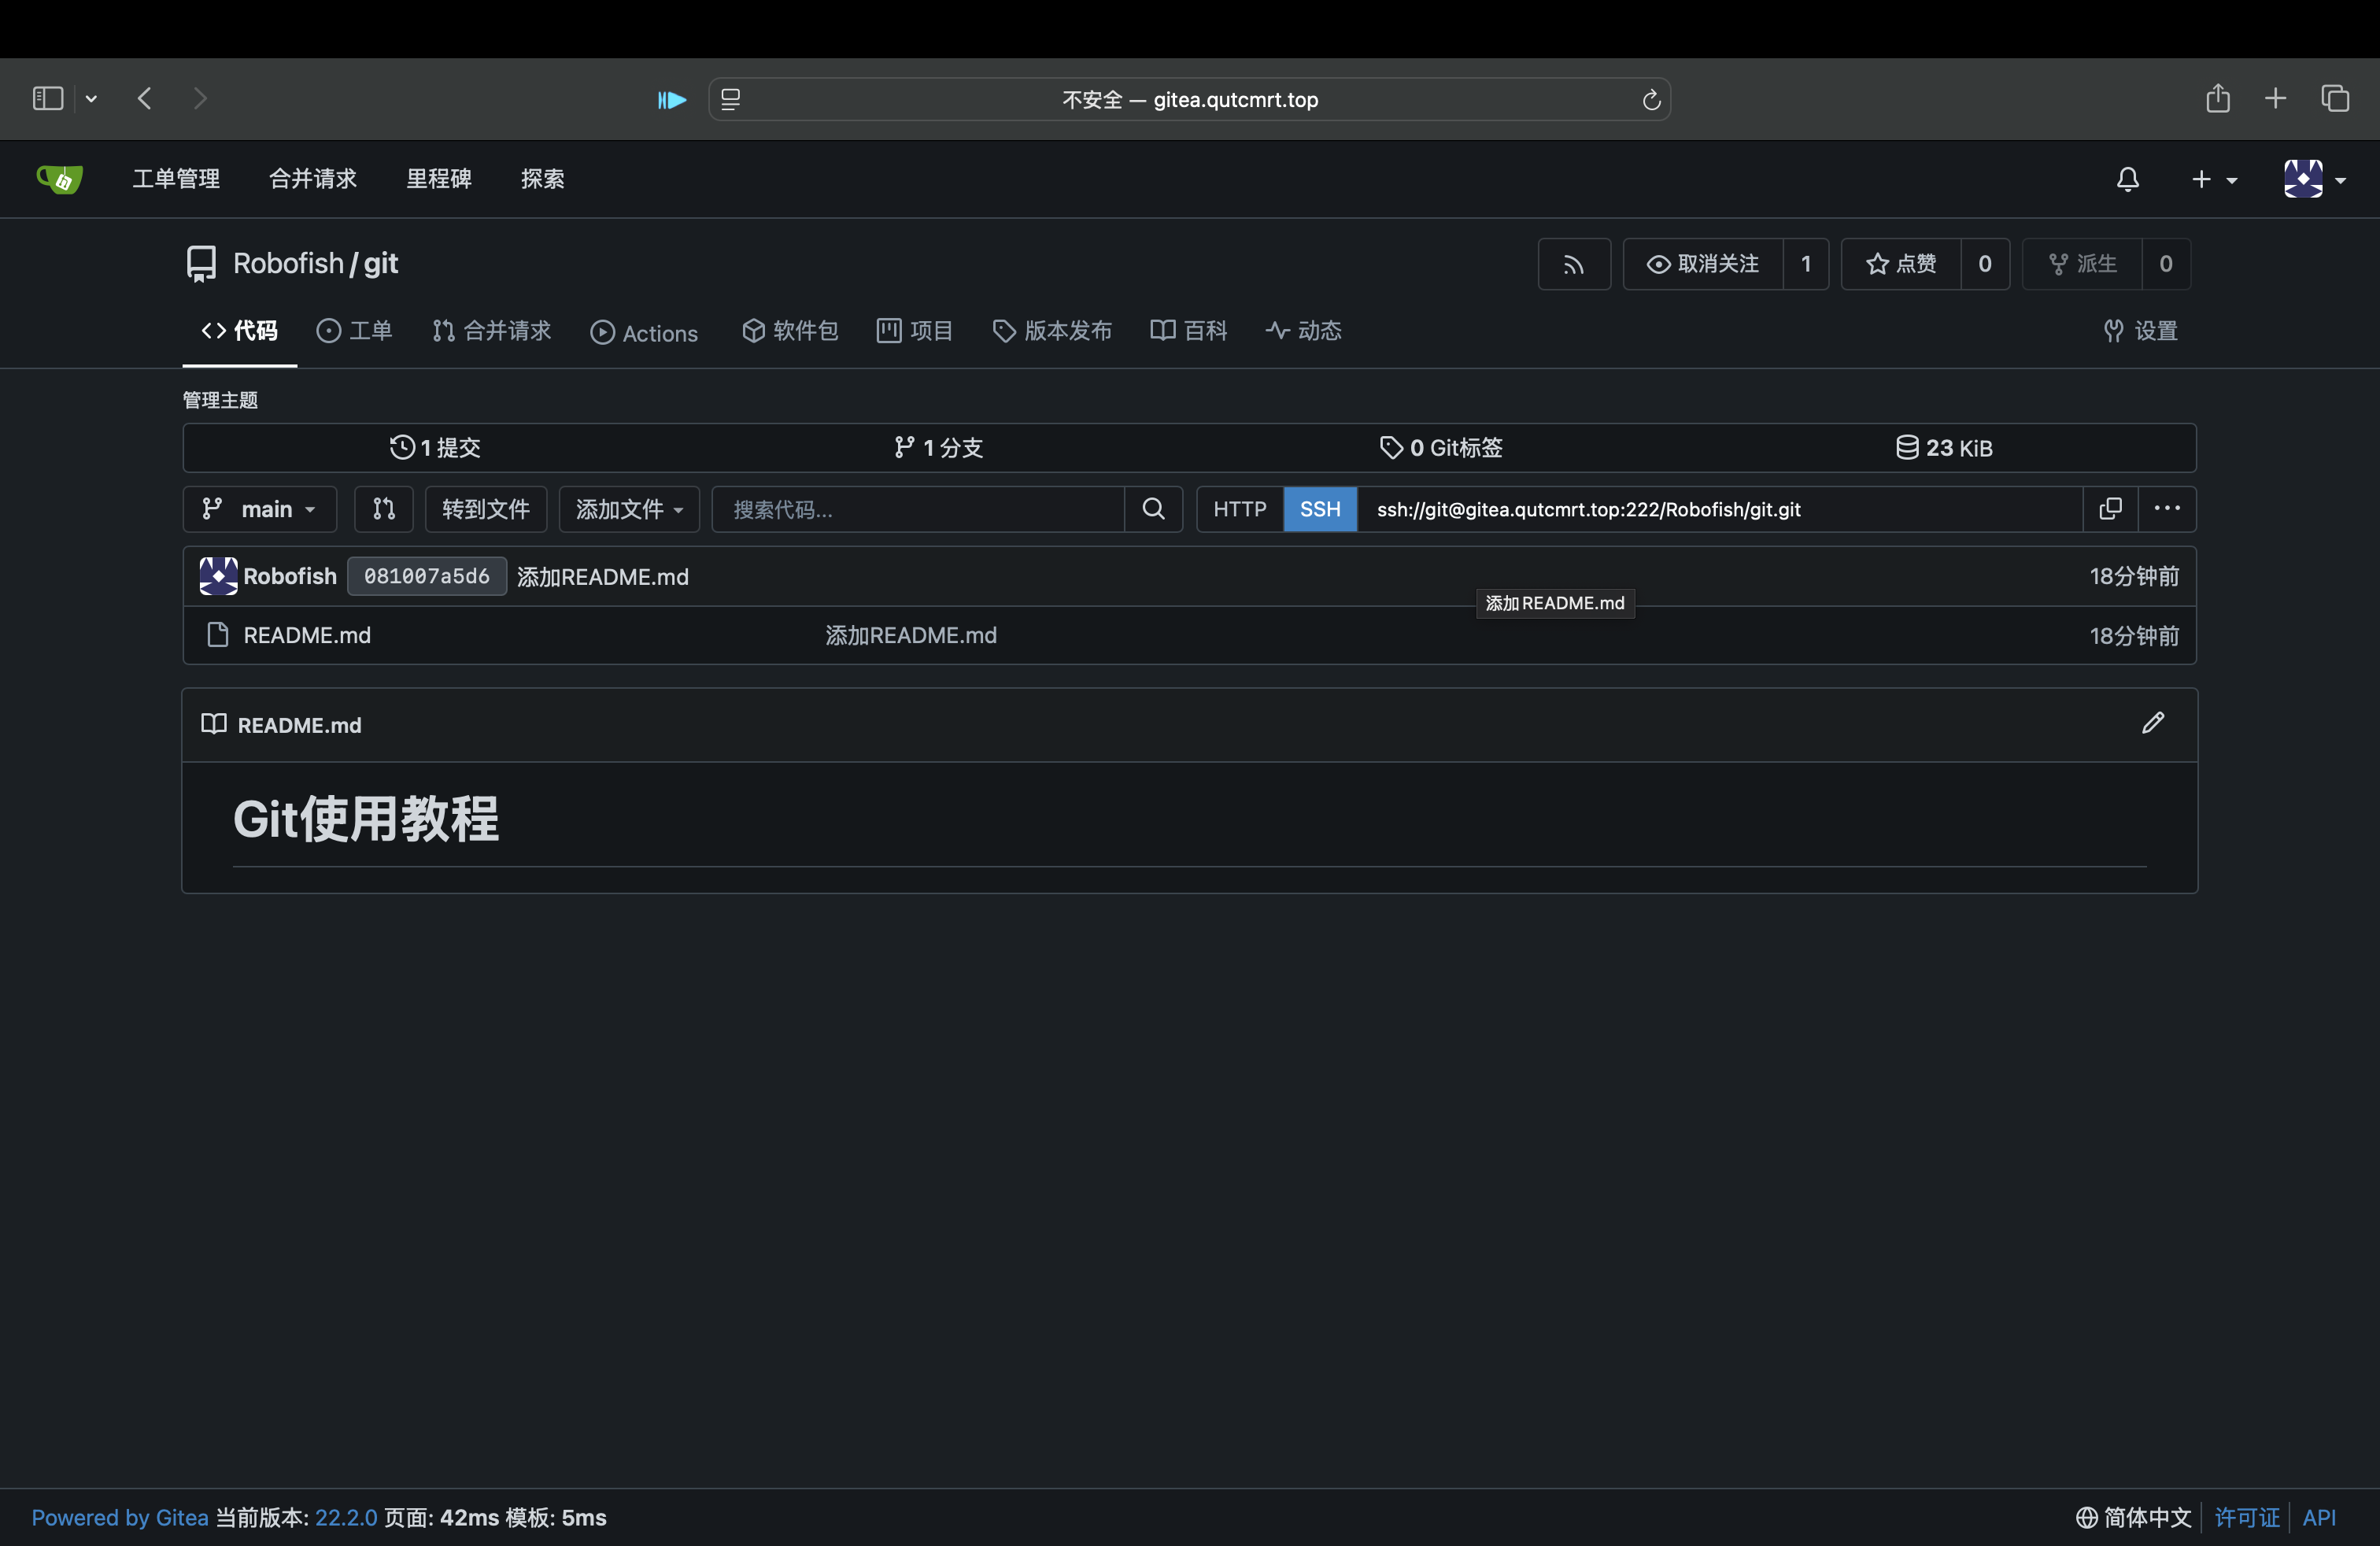The width and height of the screenshot is (2380, 1546).
Task: Open the repository 设置 settings tab
Action: coord(2140,331)
